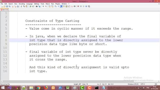The height and width of the screenshot is (90, 160).
Task: Click the 'INS' status bar indicator
Action: point(156,84)
